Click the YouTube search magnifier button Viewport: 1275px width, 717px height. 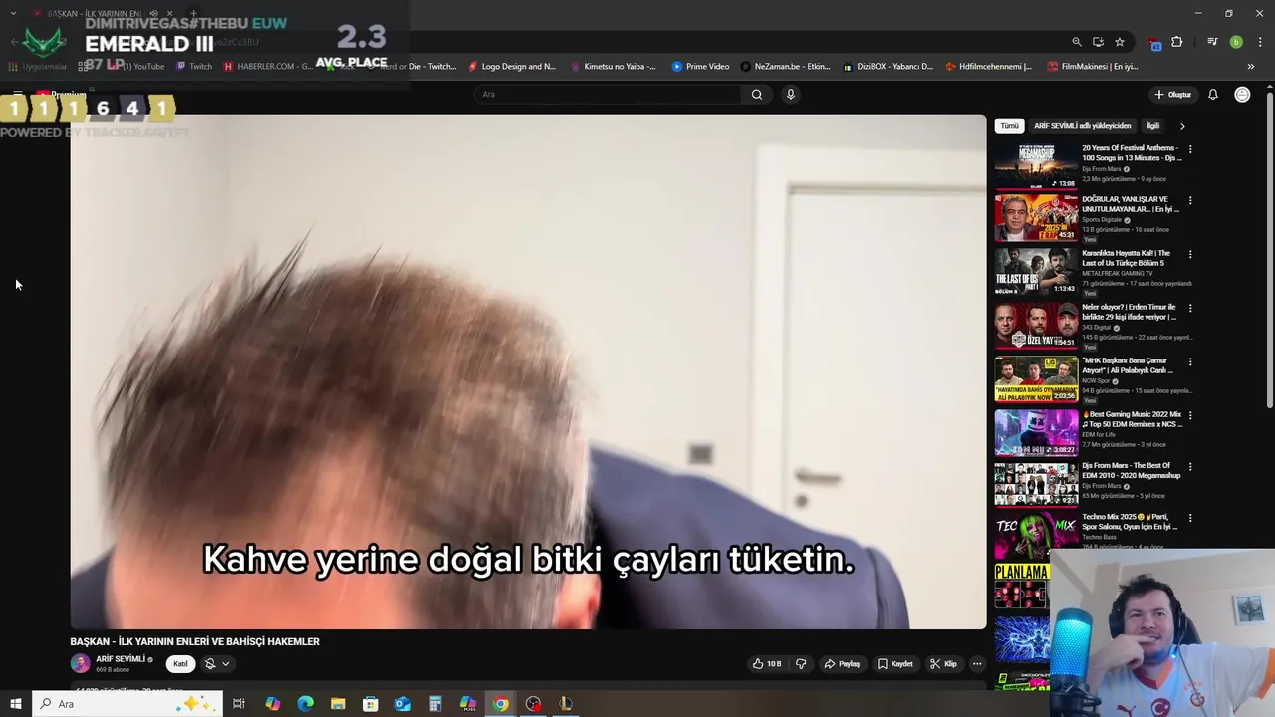757,94
